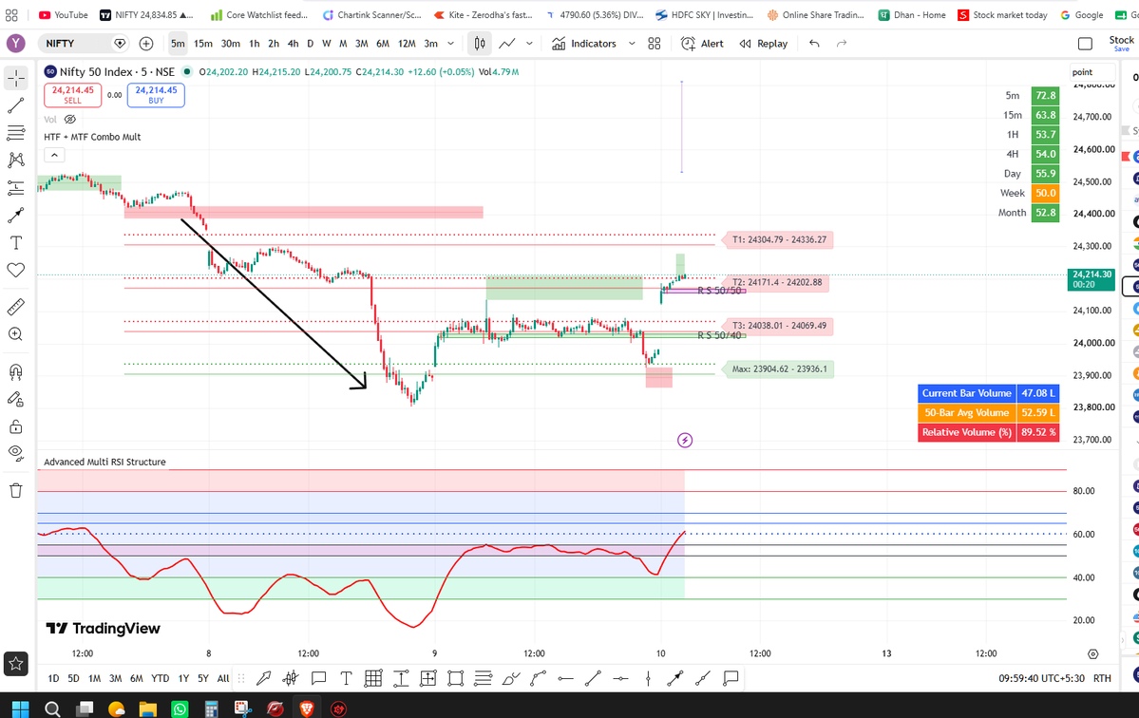Image resolution: width=1139 pixels, height=718 pixels.
Task: Select the trend line drawing tool
Action: (x=16, y=105)
